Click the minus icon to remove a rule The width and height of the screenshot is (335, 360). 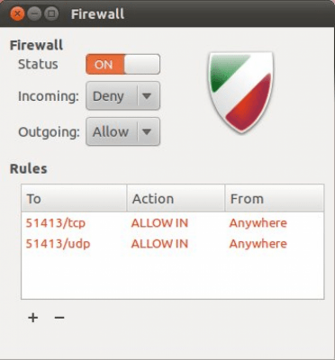point(59,318)
